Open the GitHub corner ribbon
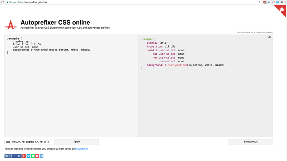 point(282,10)
